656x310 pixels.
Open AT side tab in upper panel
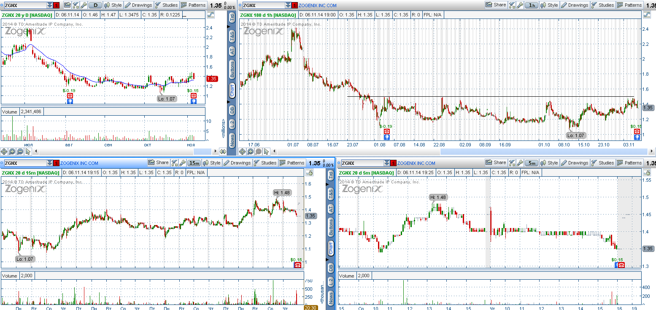tap(232, 52)
